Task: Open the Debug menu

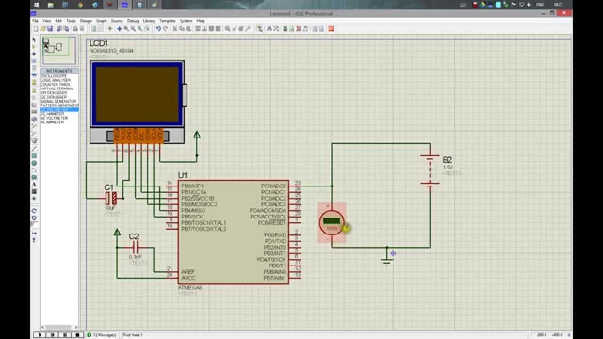Action: click(133, 21)
